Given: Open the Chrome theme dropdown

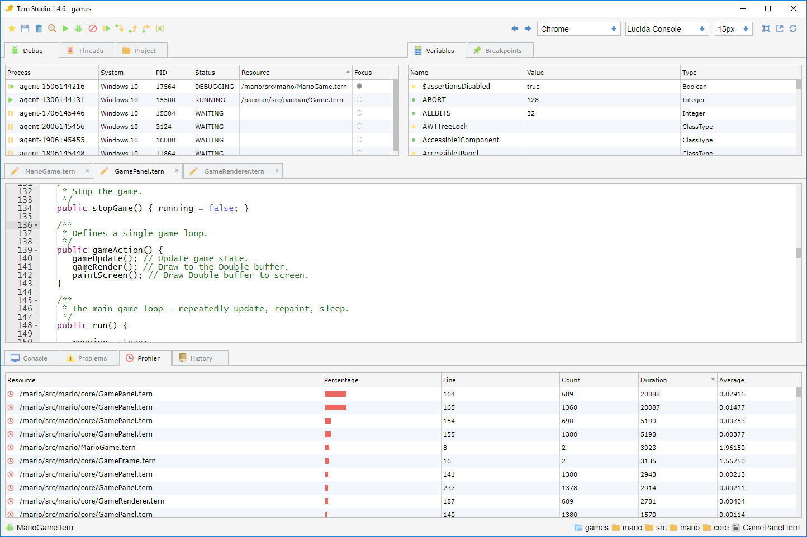Looking at the screenshot, I should pyautogui.click(x=579, y=29).
